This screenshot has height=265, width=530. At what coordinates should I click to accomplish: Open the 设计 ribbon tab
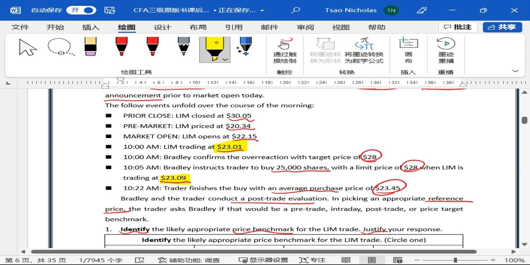[x=162, y=27]
